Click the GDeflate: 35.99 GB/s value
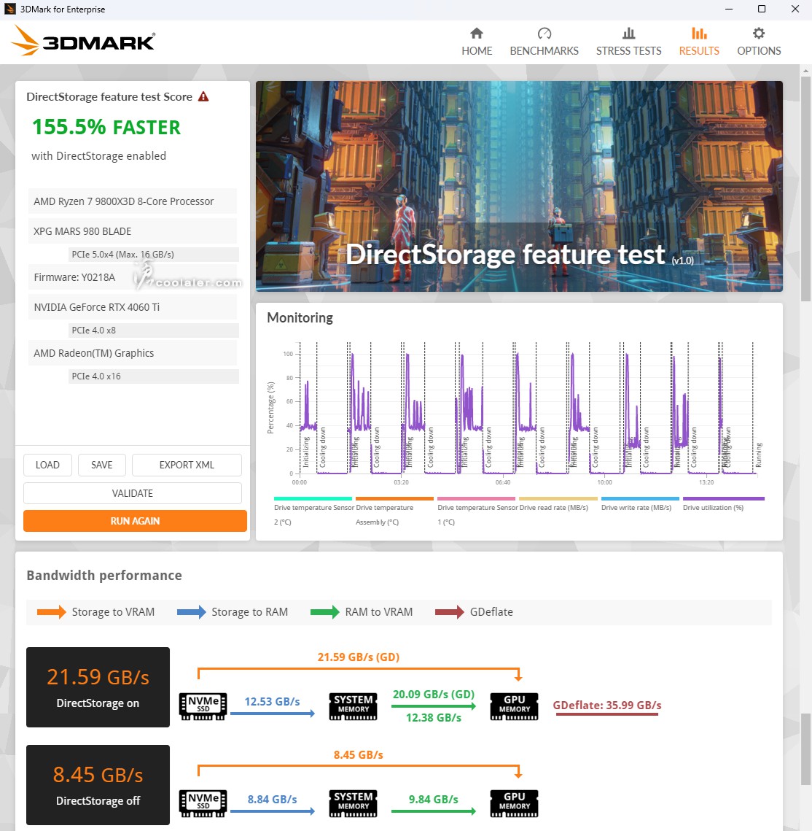Viewport: 812px width, 831px height. [607, 706]
